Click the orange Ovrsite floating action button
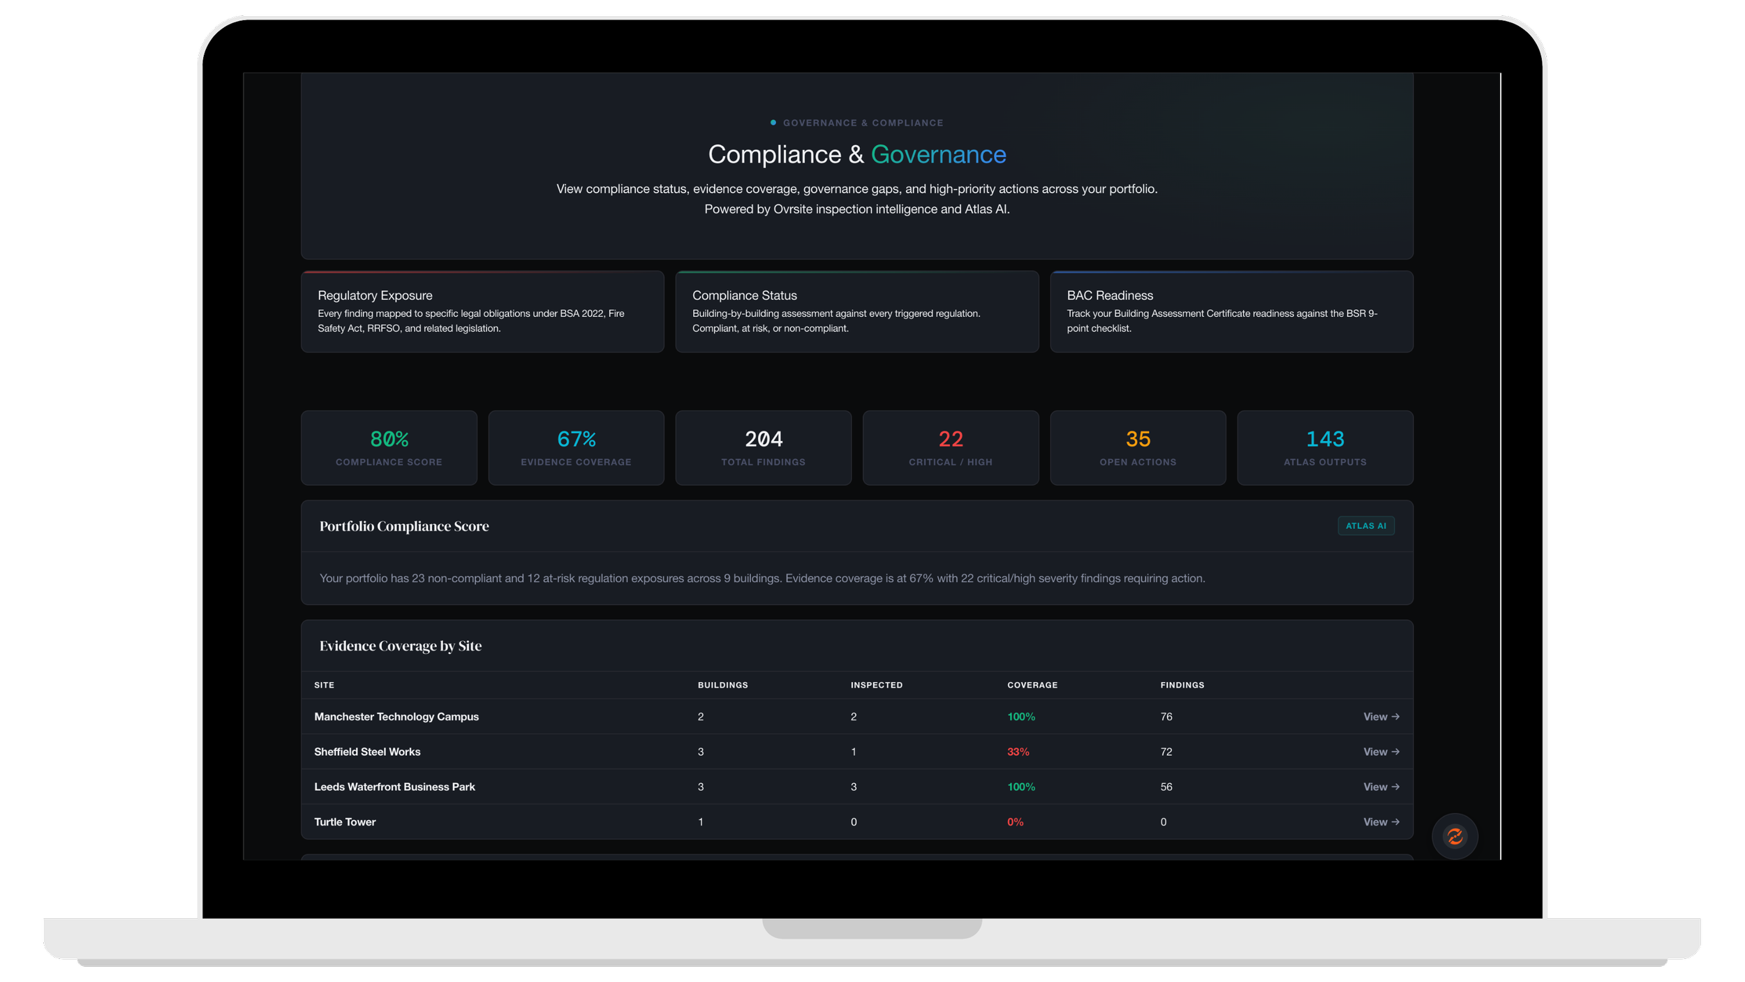This screenshot has height=982, width=1745. point(1455,836)
